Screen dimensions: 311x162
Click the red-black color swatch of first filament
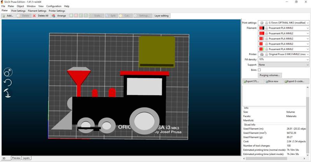(x=262, y=28)
